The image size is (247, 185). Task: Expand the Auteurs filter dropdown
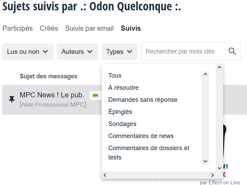point(77,52)
